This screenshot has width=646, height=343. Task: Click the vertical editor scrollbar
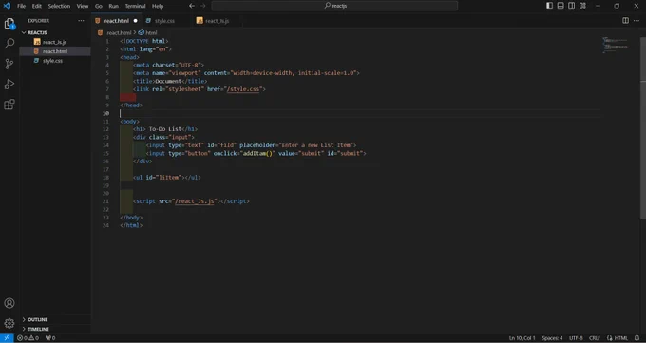643,128
